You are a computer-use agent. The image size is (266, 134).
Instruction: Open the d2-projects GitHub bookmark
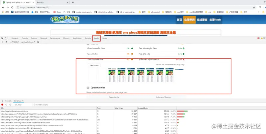coord(126,12)
